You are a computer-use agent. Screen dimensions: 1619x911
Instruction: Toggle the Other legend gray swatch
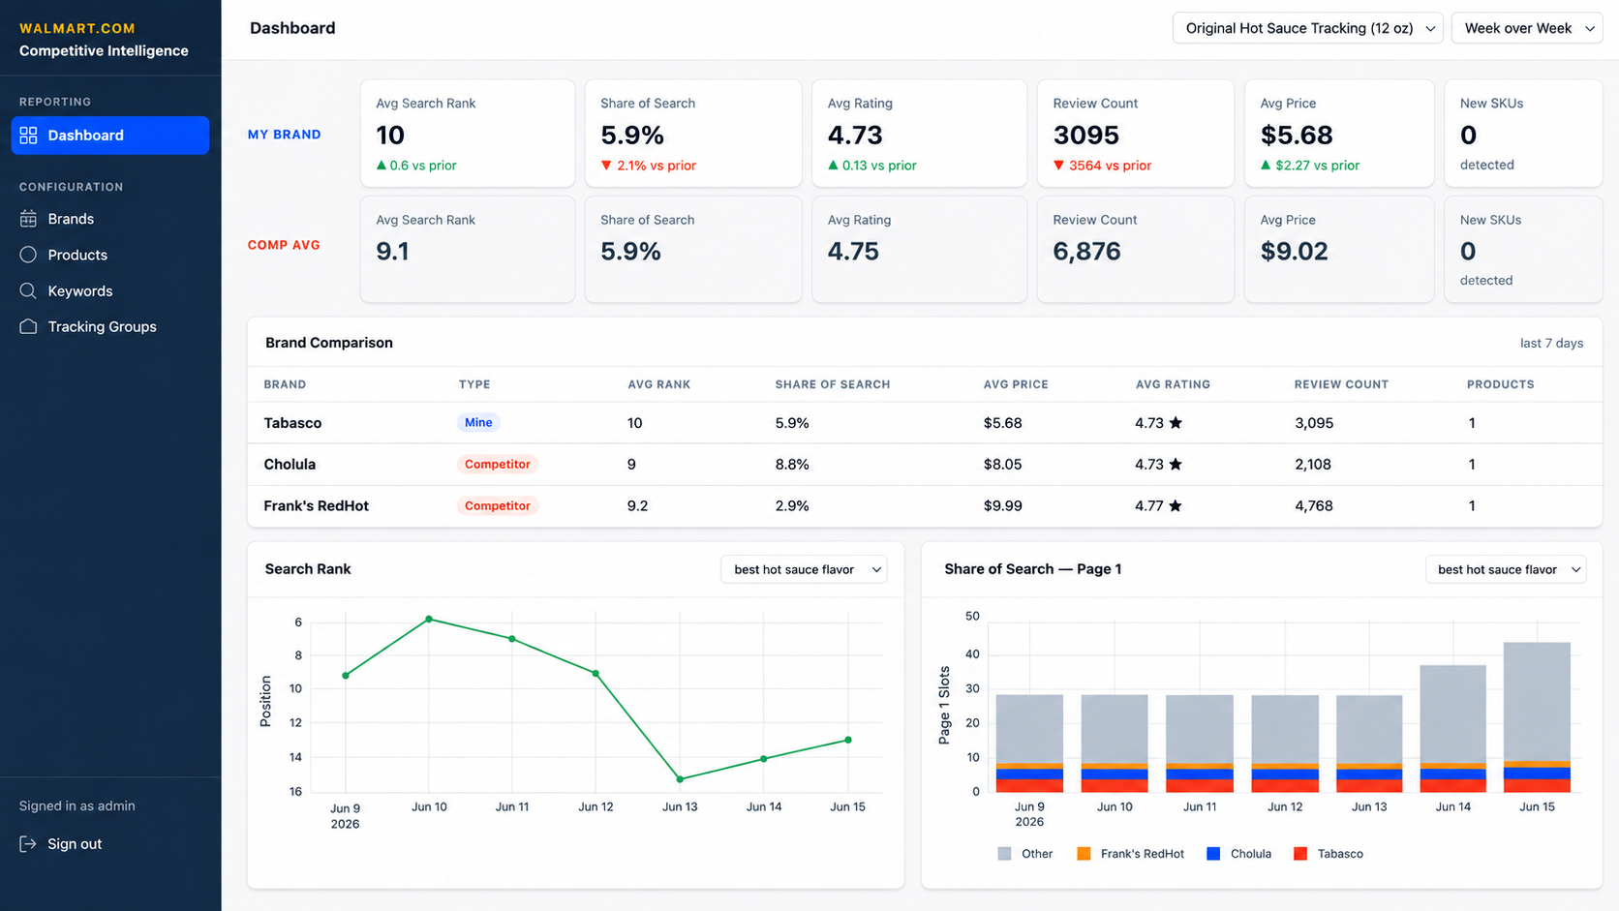pyautogui.click(x=1004, y=854)
